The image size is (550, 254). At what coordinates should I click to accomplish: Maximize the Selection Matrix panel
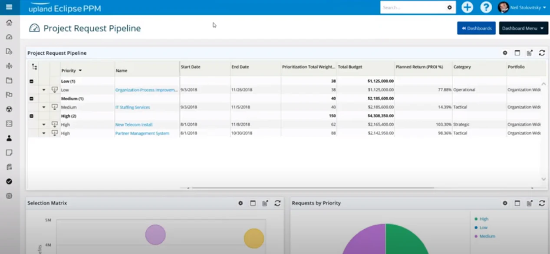click(253, 203)
